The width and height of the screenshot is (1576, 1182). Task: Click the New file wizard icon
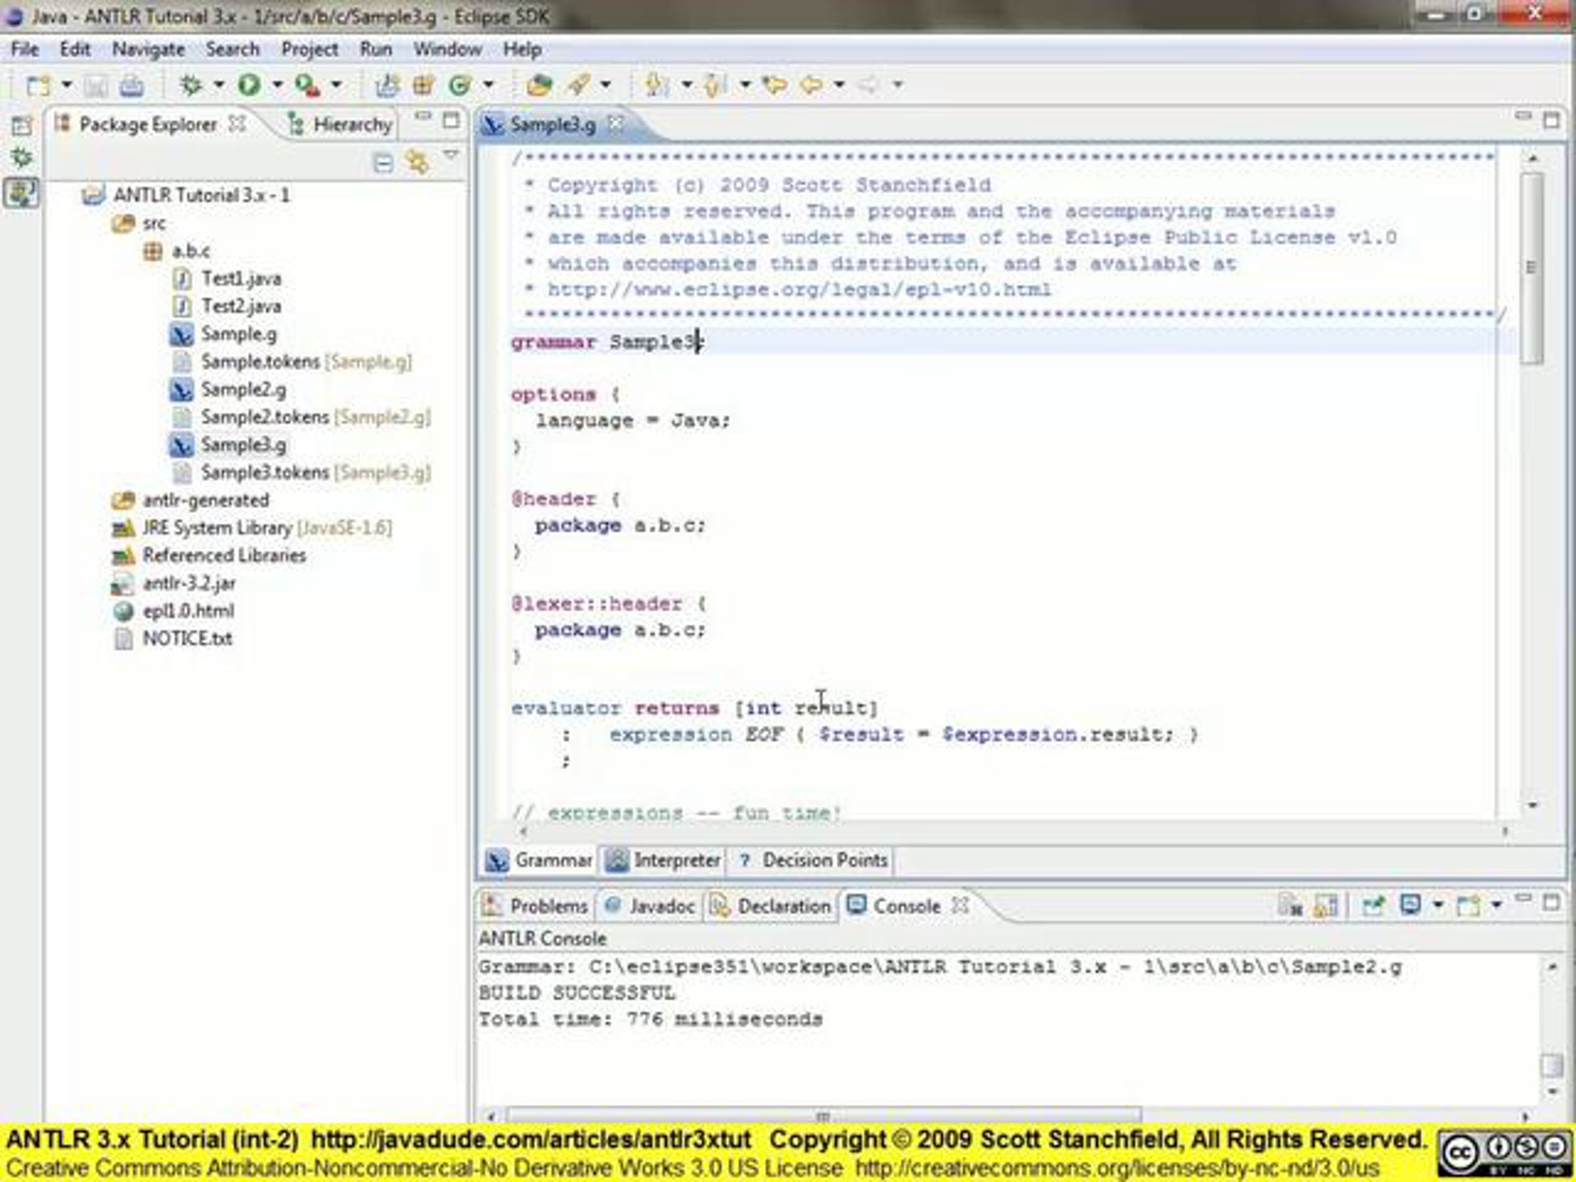click(39, 85)
